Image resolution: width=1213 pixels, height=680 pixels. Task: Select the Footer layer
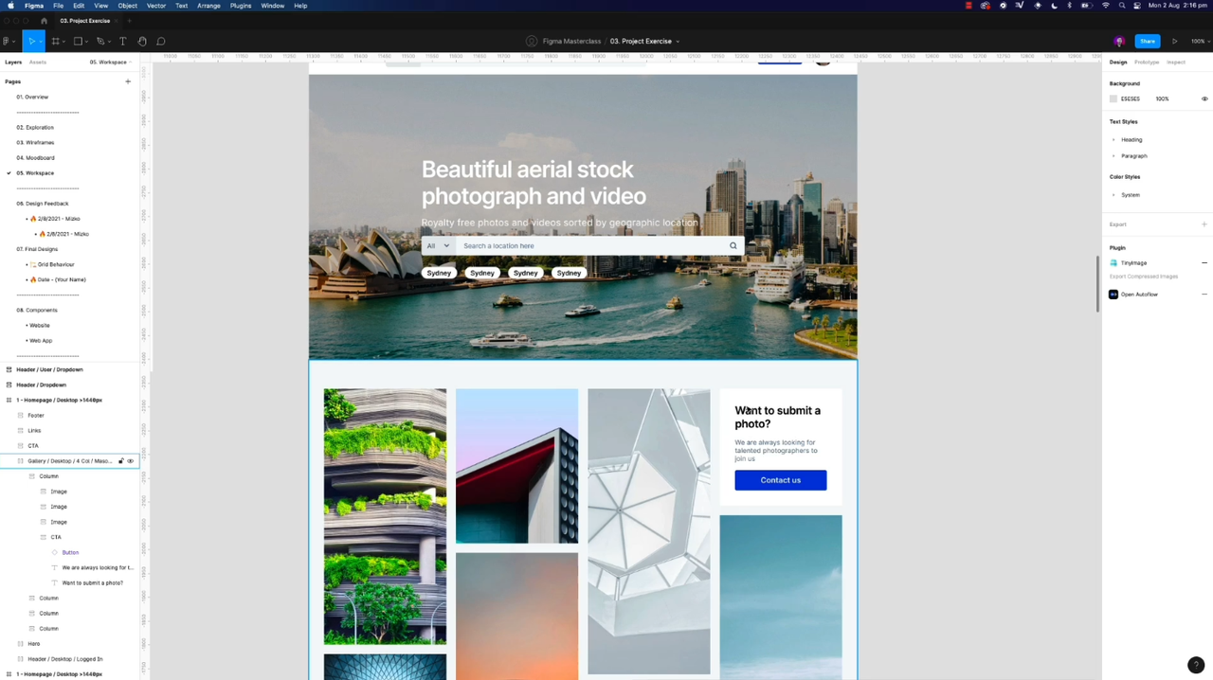click(x=36, y=415)
